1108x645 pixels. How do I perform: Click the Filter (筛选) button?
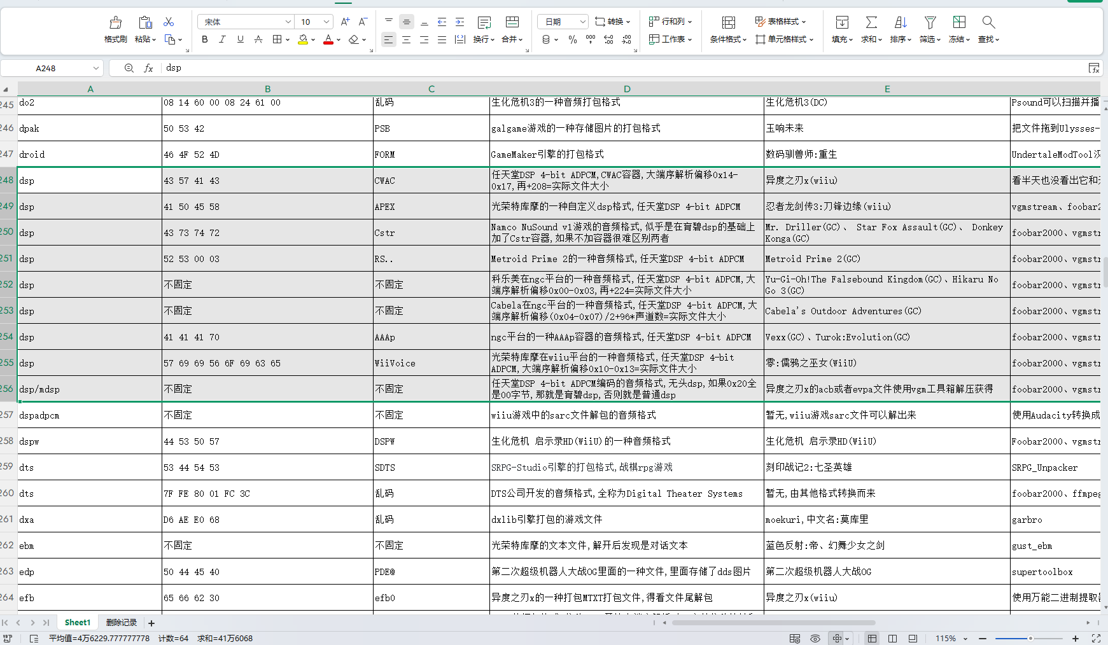pyautogui.click(x=930, y=29)
